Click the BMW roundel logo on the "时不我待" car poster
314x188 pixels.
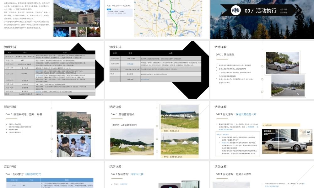click(x=309, y=132)
